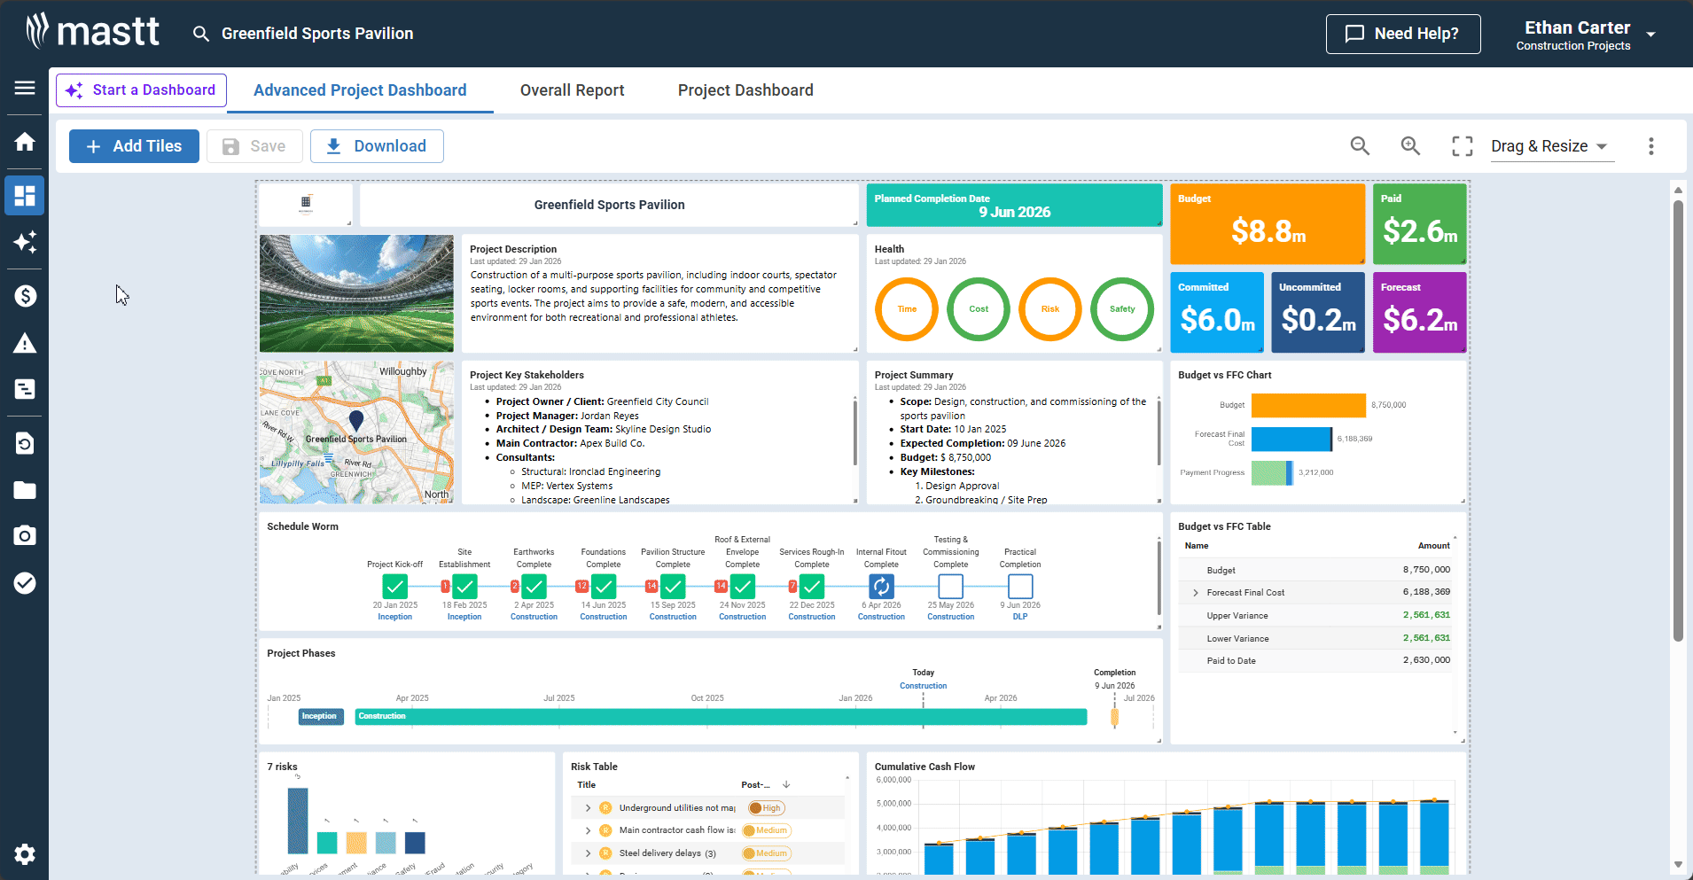Enter fullscreen mode using the expand icon
Image resolution: width=1693 pixels, height=880 pixels.
1462,145
